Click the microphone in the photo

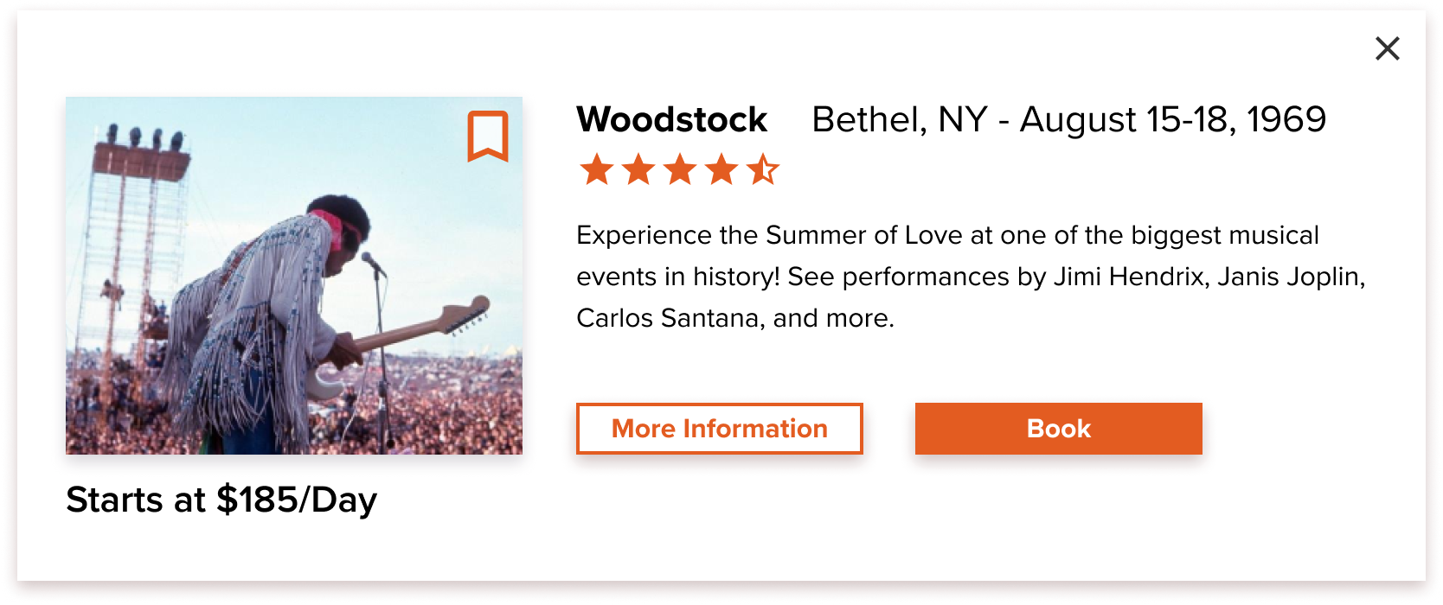372,261
